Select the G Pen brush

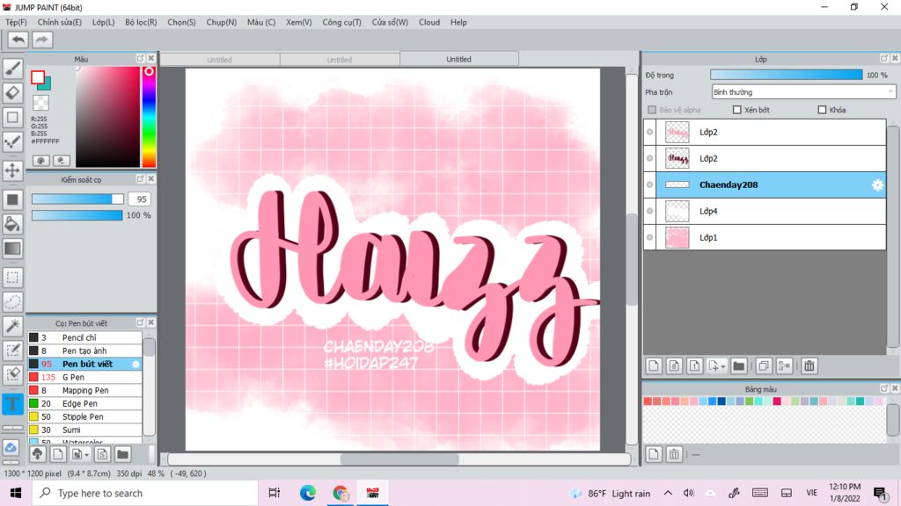pos(84,377)
